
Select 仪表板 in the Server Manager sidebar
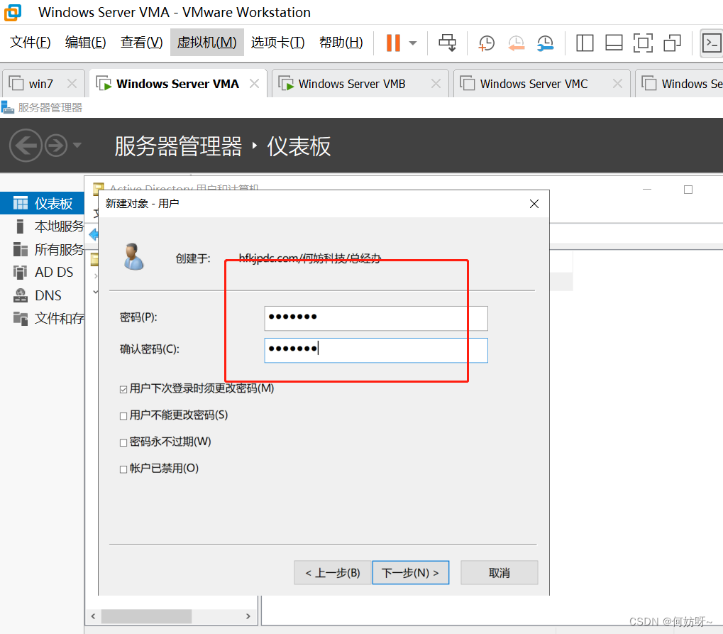[42, 203]
